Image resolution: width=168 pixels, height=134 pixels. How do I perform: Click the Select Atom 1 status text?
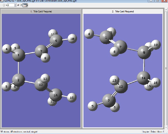point(157,132)
